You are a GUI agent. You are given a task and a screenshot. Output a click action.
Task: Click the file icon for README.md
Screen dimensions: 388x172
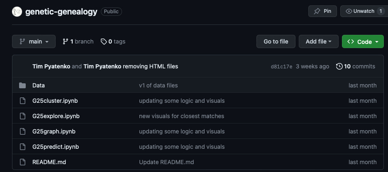coord(22,162)
